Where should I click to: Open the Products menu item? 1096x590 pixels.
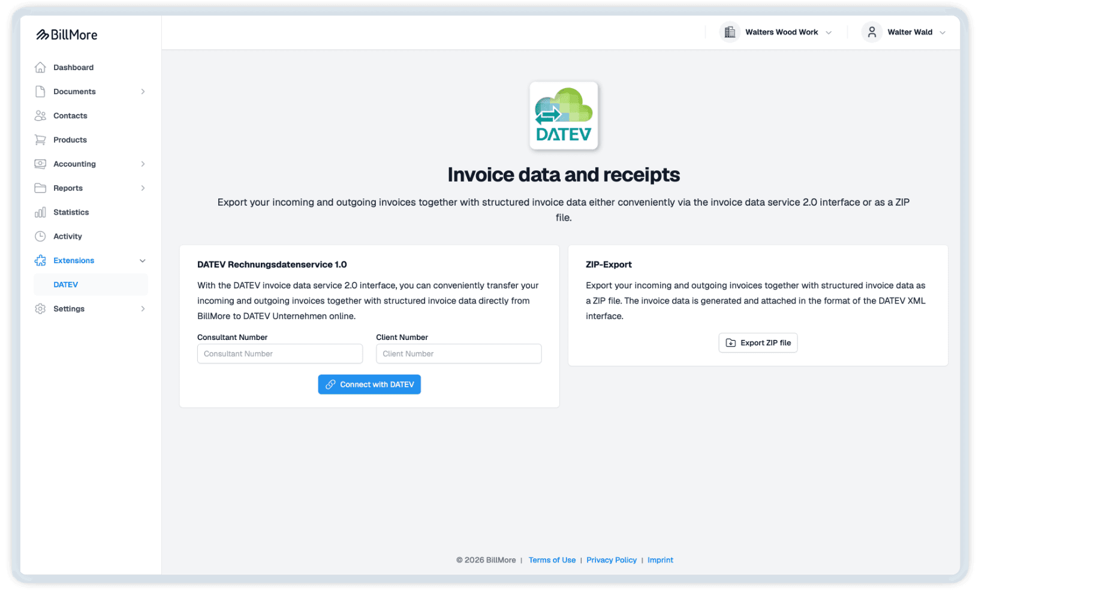[x=91, y=140]
